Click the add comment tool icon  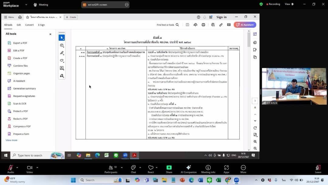(62, 45)
